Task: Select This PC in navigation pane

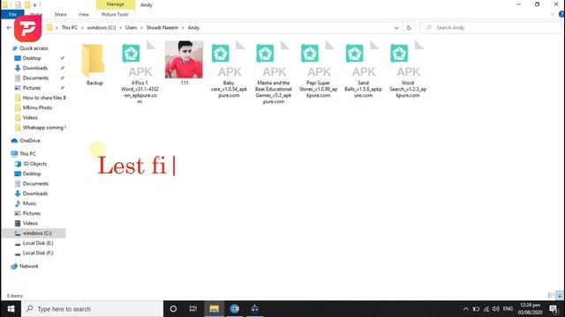Action: [x=27, y=154]
